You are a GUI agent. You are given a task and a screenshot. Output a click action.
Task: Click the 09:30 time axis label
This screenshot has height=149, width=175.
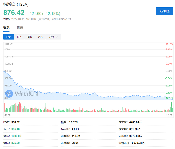[x=7, y=115]
